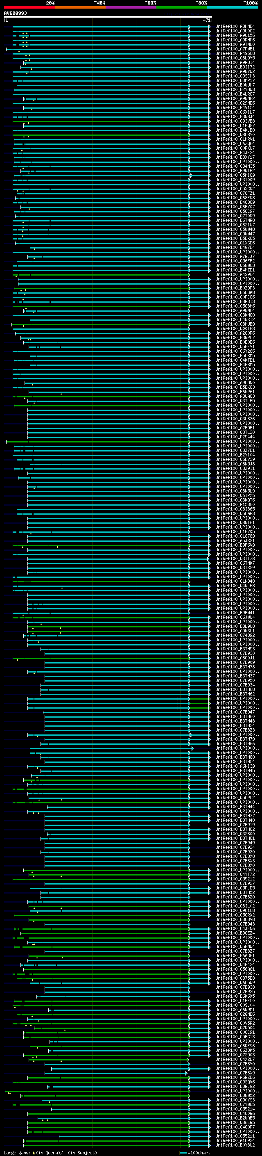Select hit label UniRef100_Q68ER8
The image size is (262, 1156).
point(235,198)
